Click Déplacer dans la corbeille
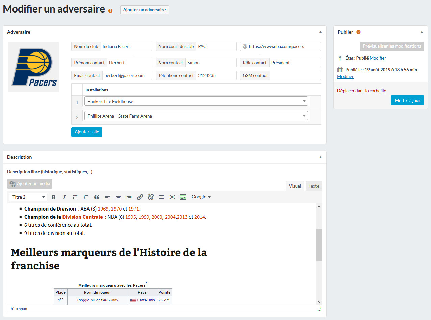The height and width of the screenshot is (320, 431). tap(361, 91)
